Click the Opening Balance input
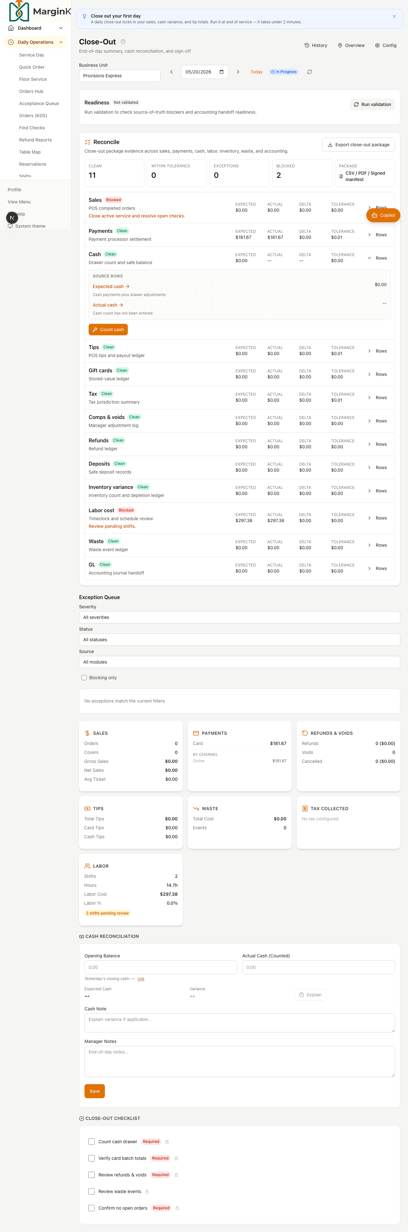 point(160,967)
